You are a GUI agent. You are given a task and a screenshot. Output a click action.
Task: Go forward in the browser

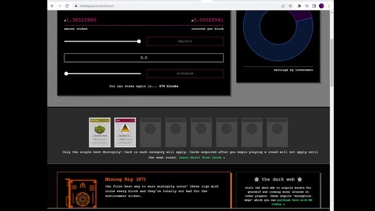60,6
